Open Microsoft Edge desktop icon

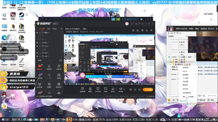point(4,39)
